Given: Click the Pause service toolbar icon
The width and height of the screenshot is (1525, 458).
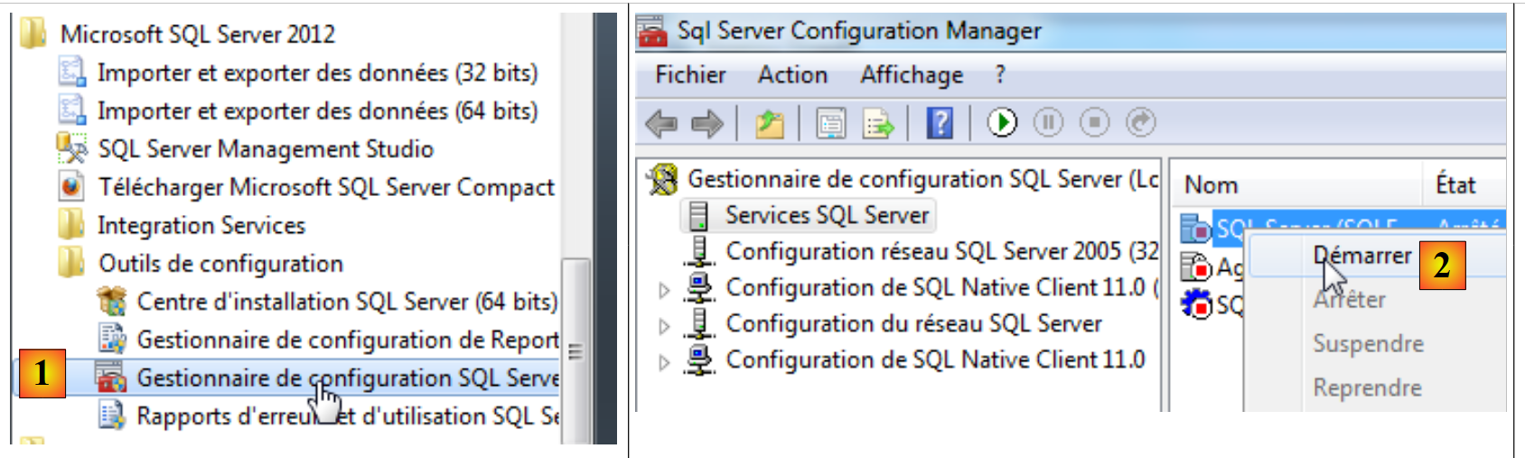Looking at the screenshot, I should 1048,122.
